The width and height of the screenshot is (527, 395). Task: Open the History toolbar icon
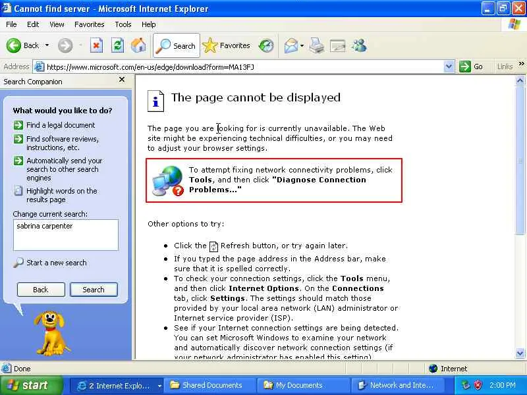click(x=266, y=45)
